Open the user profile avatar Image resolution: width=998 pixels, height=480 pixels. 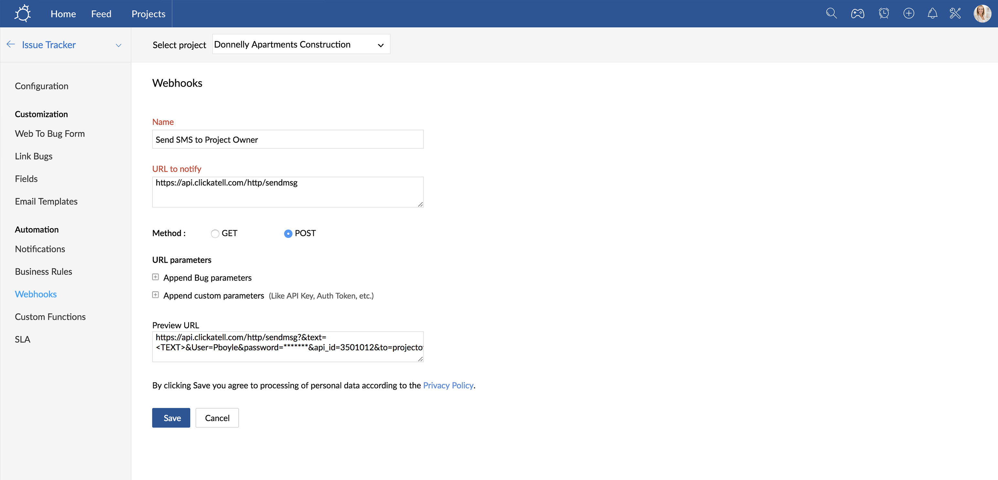click(x=982, y=14)
